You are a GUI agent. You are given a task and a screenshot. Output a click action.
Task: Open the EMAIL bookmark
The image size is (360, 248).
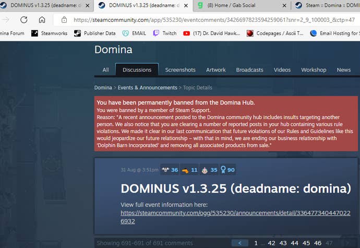point(134,33)
